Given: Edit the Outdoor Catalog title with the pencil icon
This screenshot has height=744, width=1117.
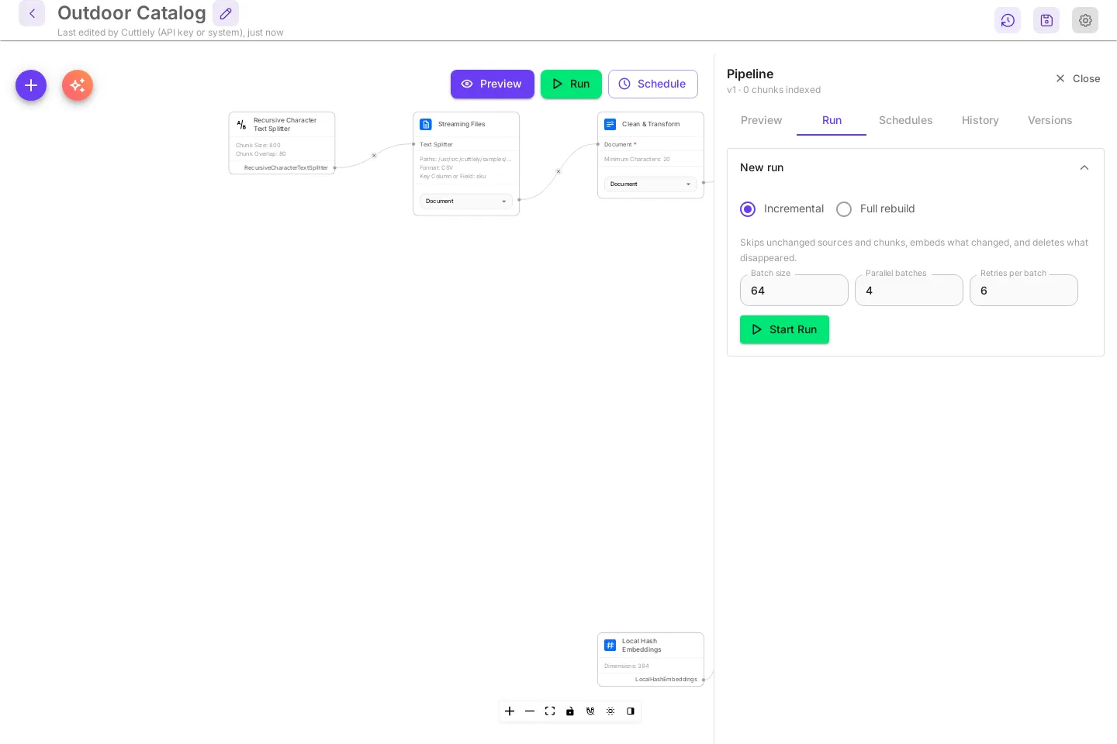Looking at the screenshot, I should (x=226, y=13).
